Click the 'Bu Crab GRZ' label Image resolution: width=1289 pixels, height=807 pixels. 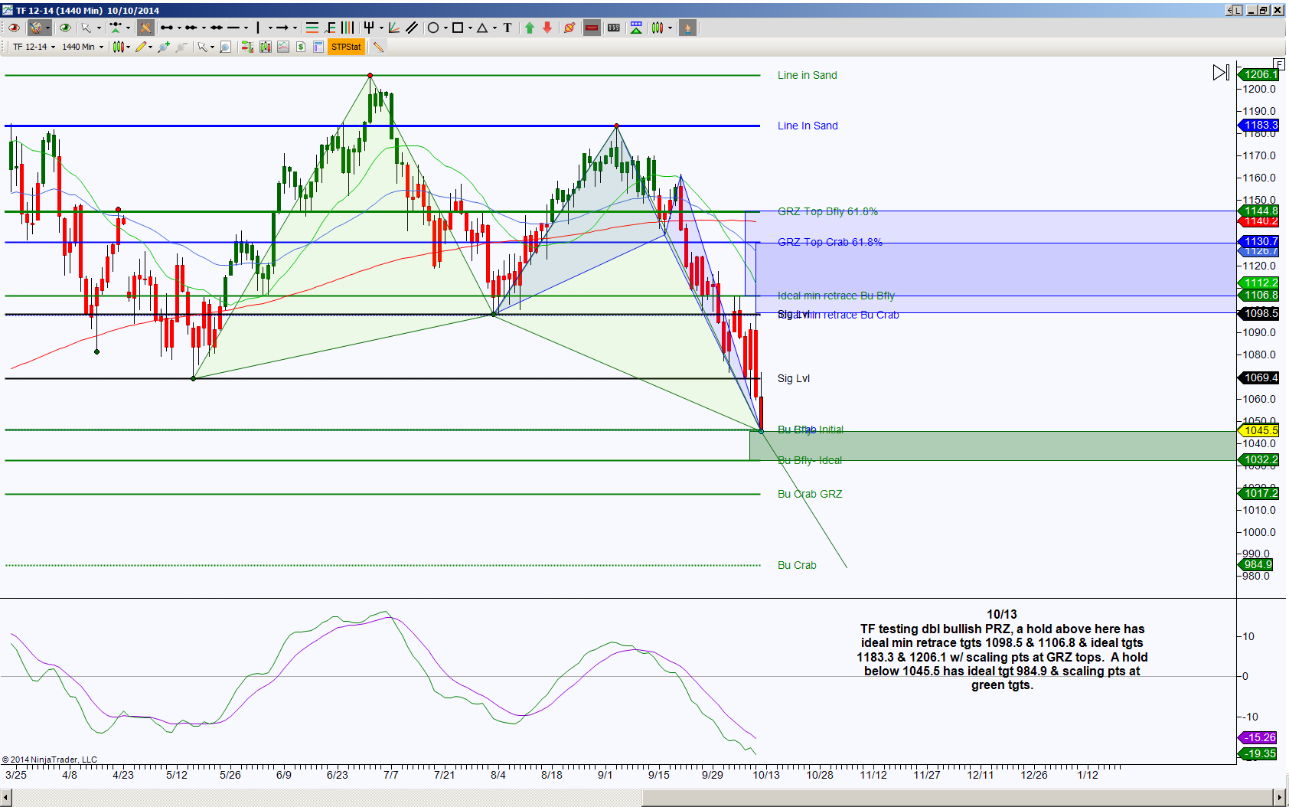(810, 494)
